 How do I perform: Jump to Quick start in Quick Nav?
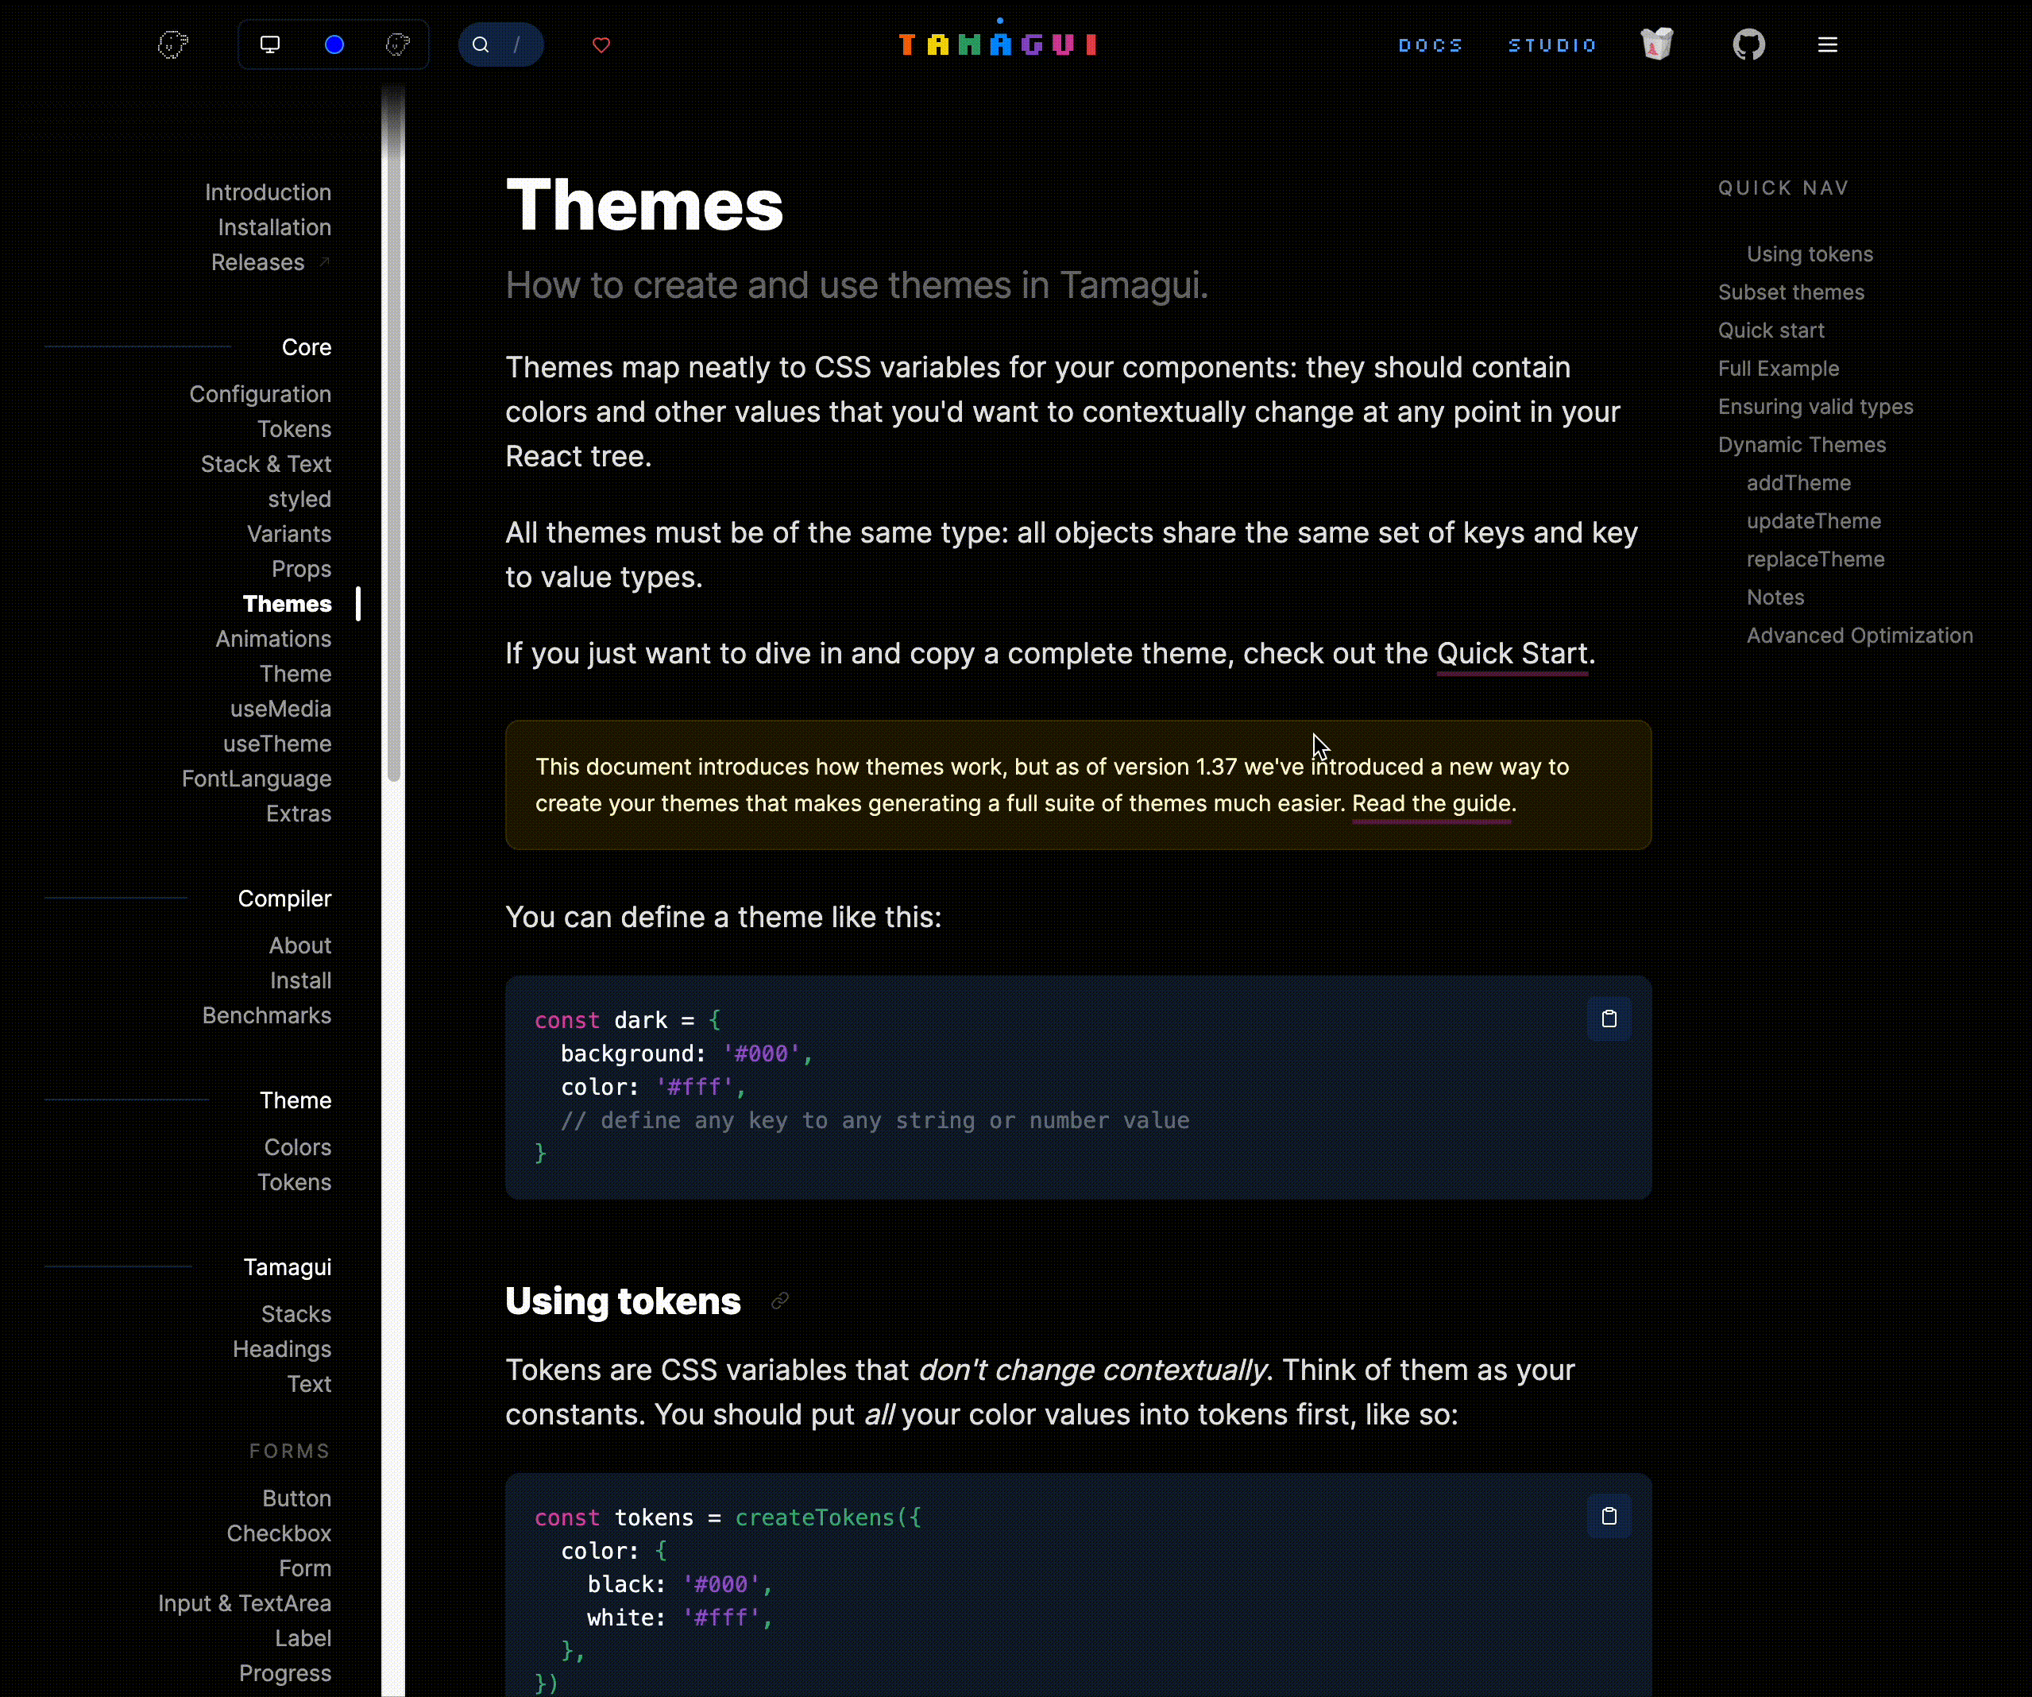(x=1771, y=331)
